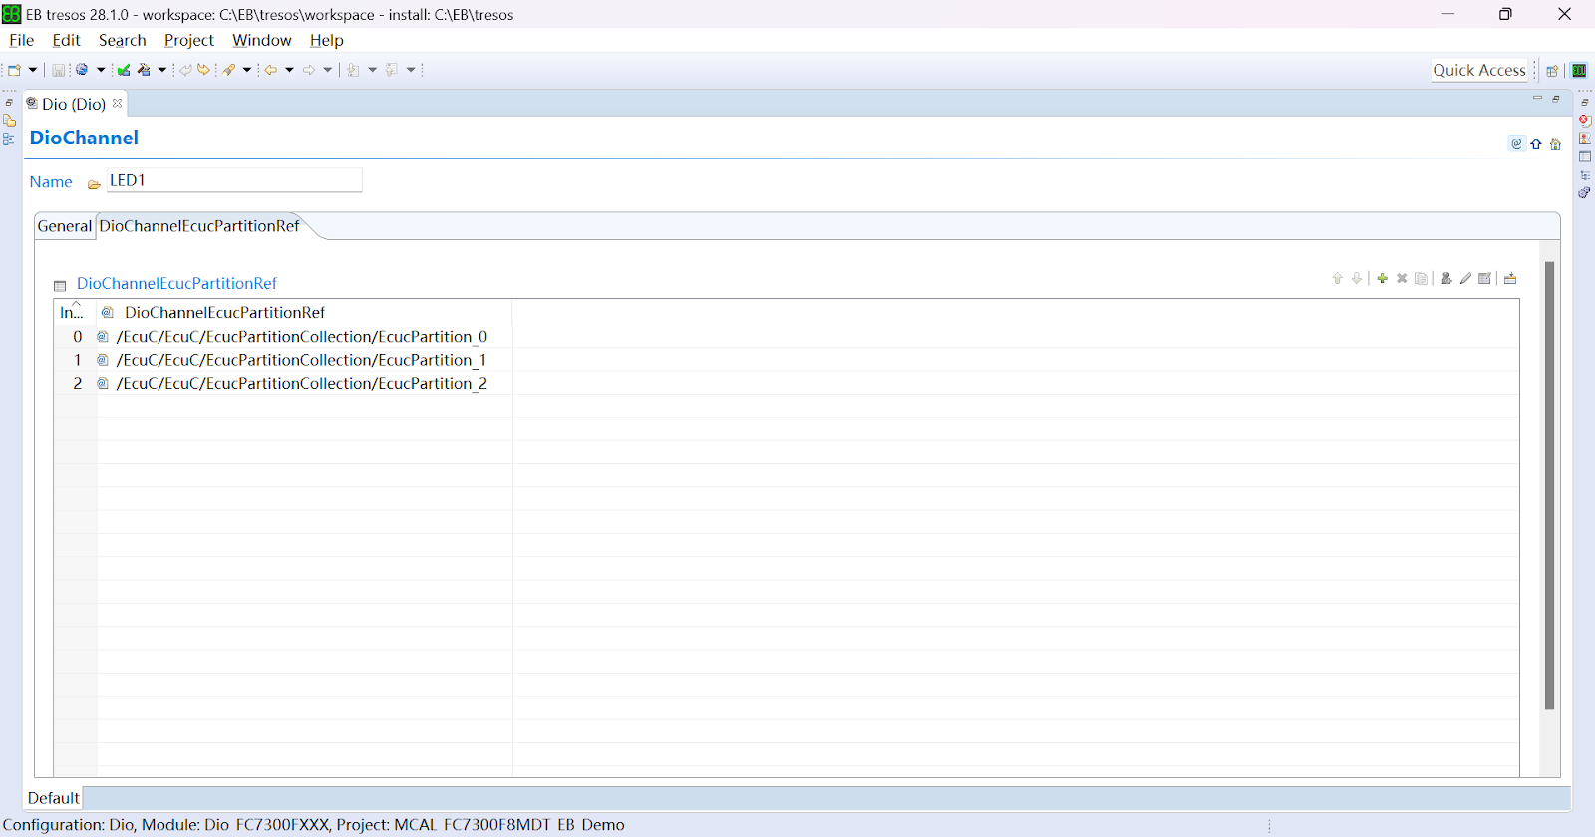
Task: Select row EcucPartition_1 reference
Action: [301, 360]
